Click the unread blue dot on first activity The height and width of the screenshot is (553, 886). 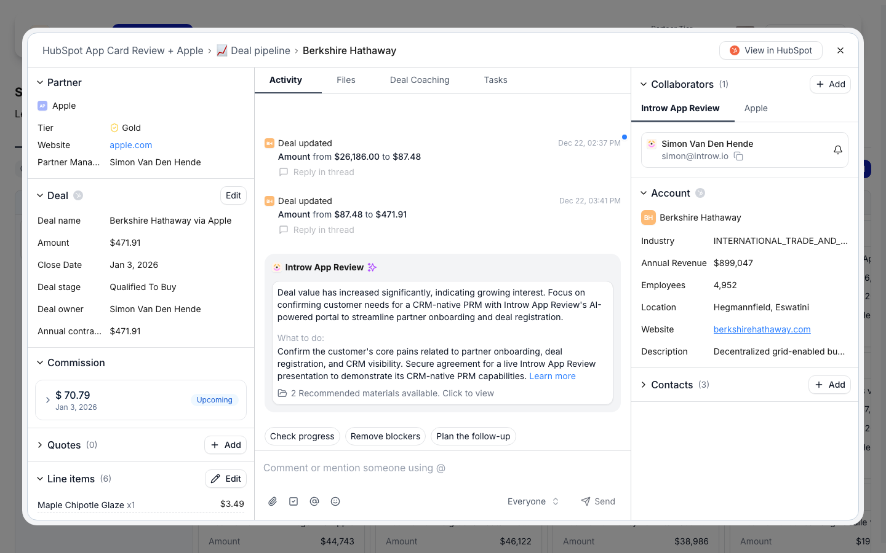click(624, 137)
